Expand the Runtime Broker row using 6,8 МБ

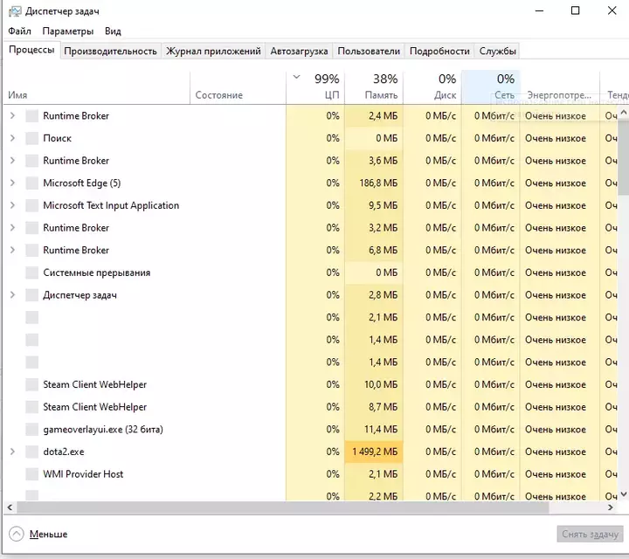tap(12, 250)
